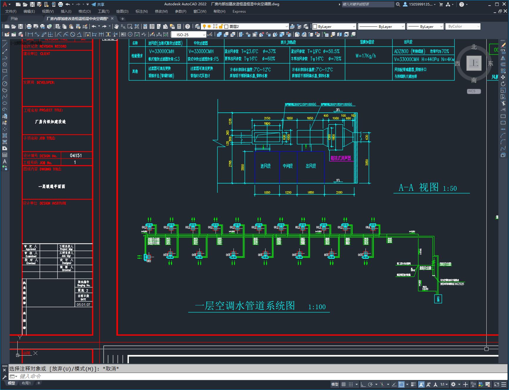The image size is (509, 390).
Task: Click the Help question mark toolbar icon
Action: coord(188,26)
